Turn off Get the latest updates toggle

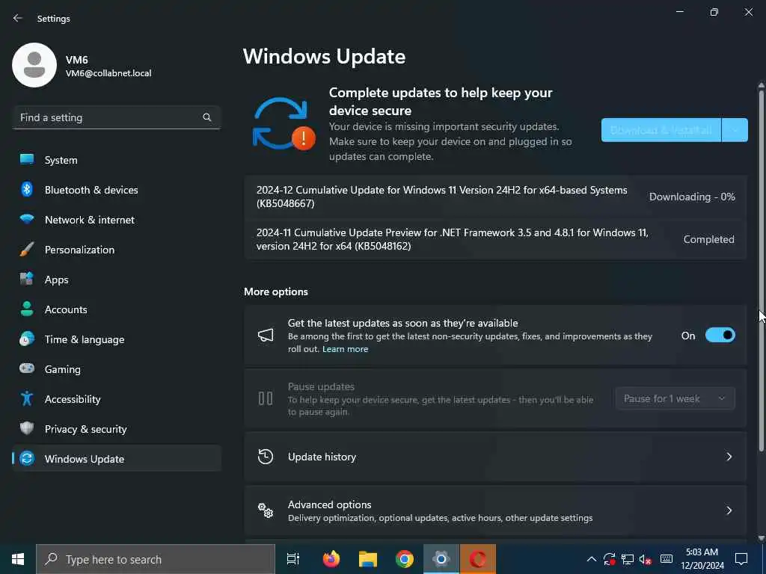[720, 336]
